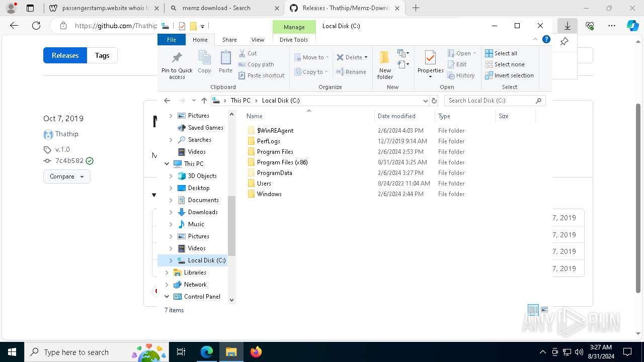Select the Users folder
The image size is (644, 362).
(264, 184)
